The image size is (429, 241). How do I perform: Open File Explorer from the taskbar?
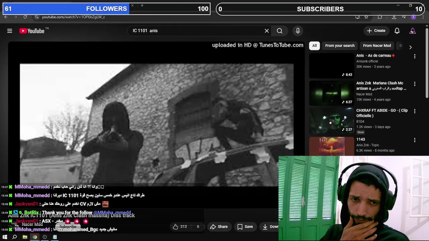point(25,237)
